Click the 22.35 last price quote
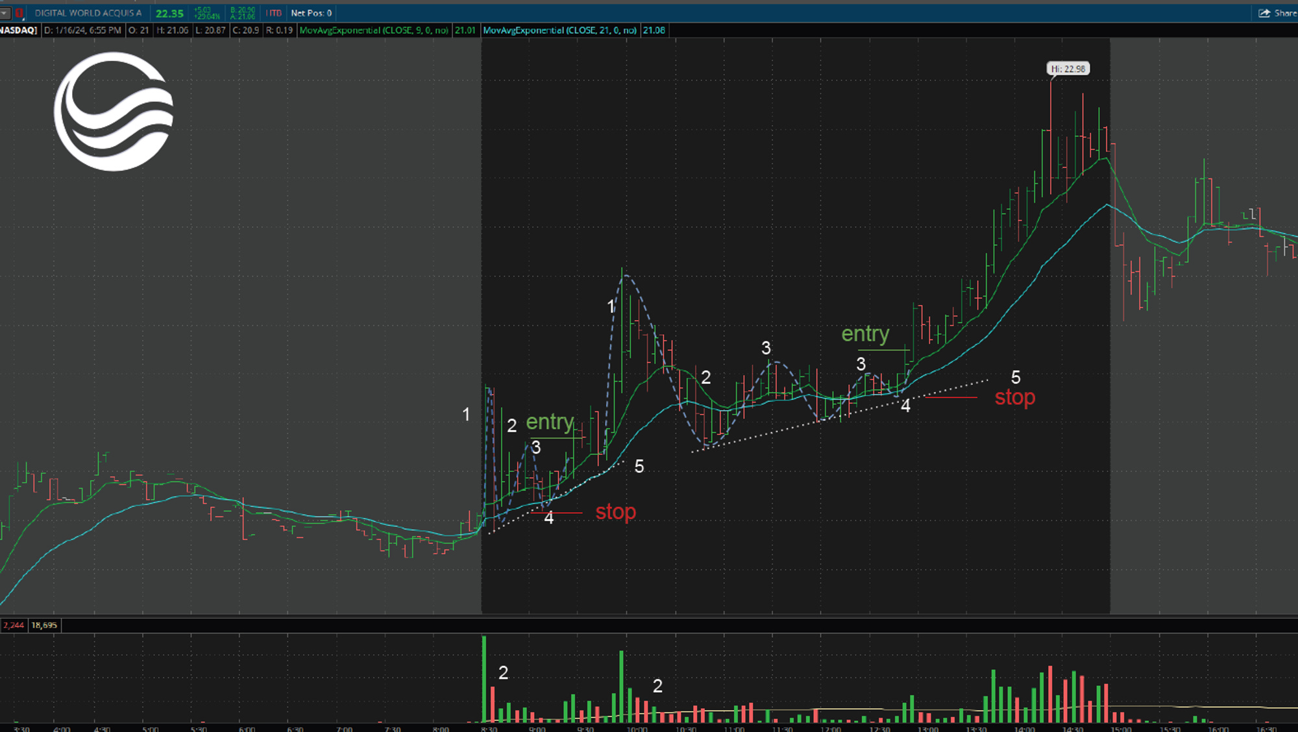 click(169, 12)
